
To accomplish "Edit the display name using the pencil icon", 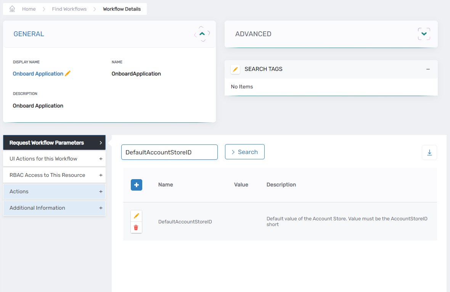I will 67,73.
